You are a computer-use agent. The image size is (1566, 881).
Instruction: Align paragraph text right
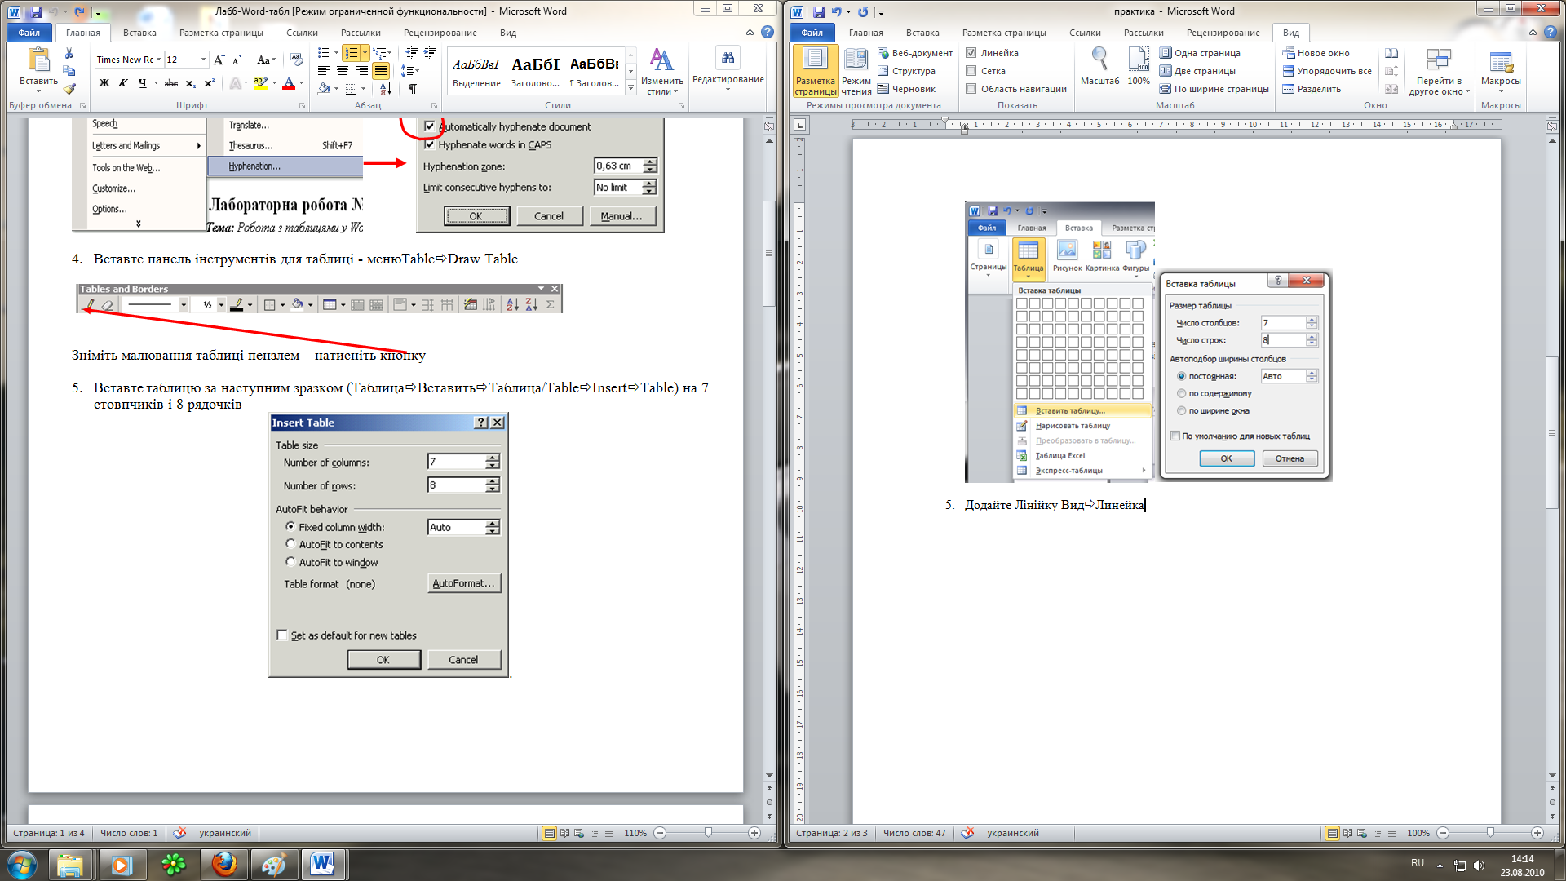click(361, 71)
